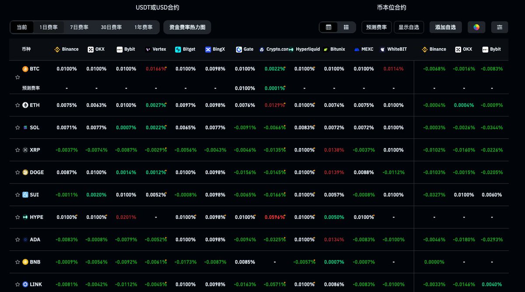This screenshot has width=525, height=292.
Task: Click the LINK coin icon
Action: (x=25, y=284)
